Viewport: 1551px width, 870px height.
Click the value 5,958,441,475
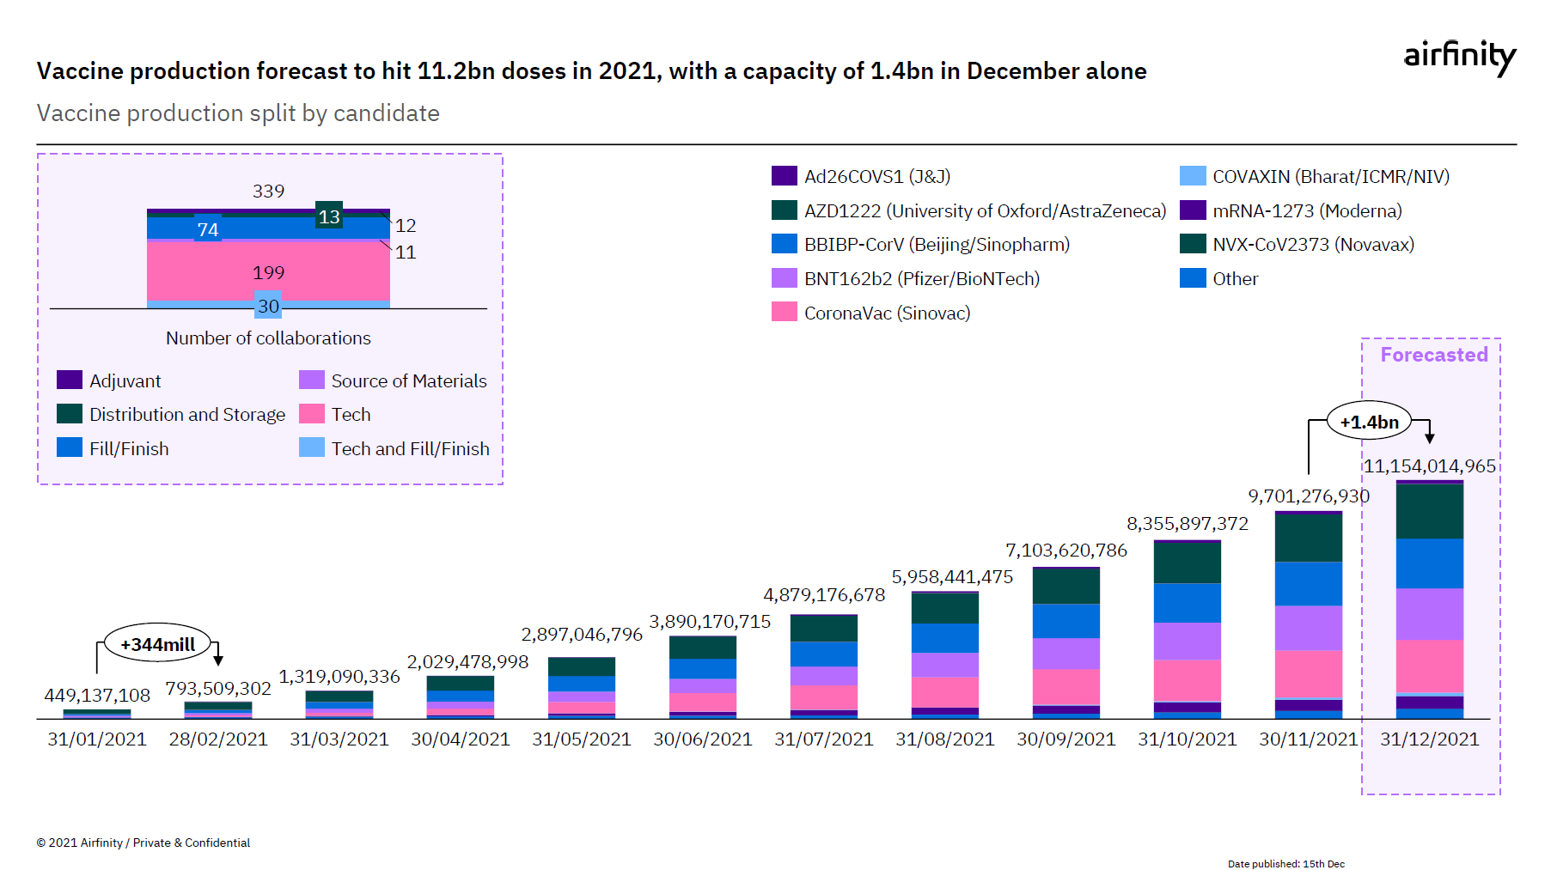(x=952, y=576)
